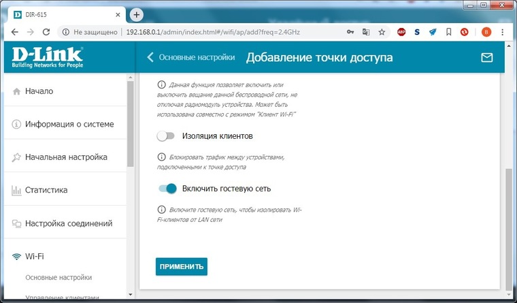Select Статистика in the sidebar menu
Screen dimensions: 517x303
[46, 190]
